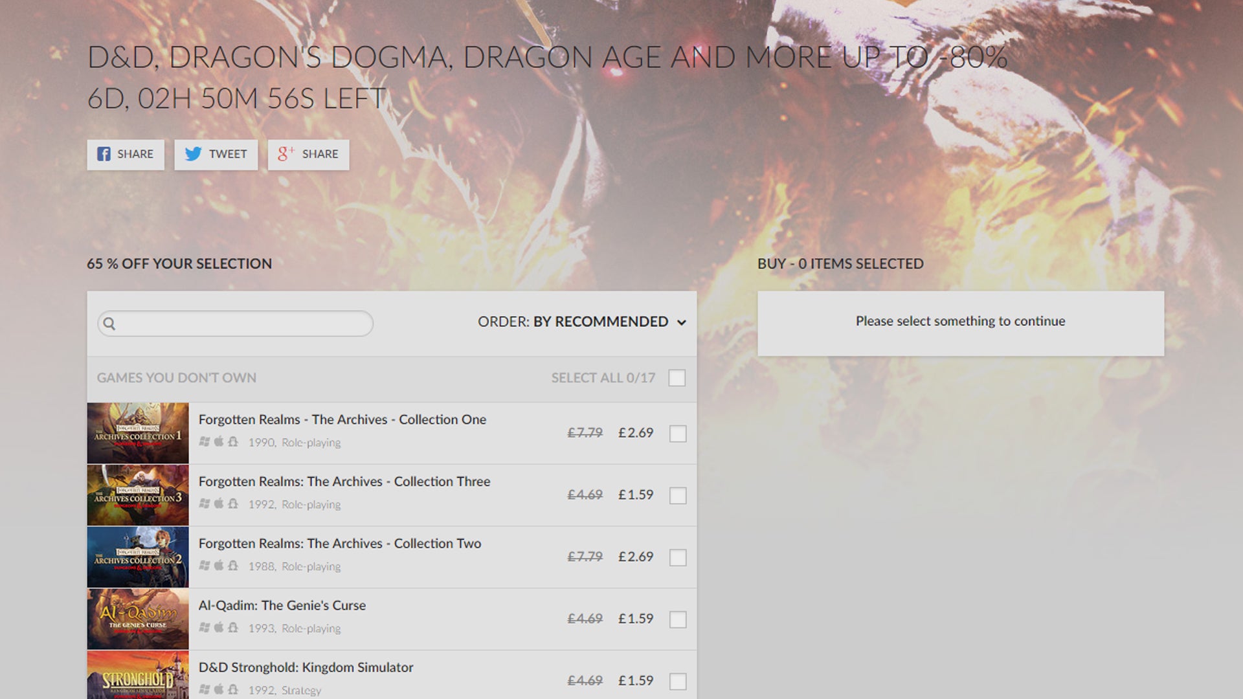The height and width of the screenshot is (699, 1243).
Task: Focus the game search input field
Action: [236, 324]
